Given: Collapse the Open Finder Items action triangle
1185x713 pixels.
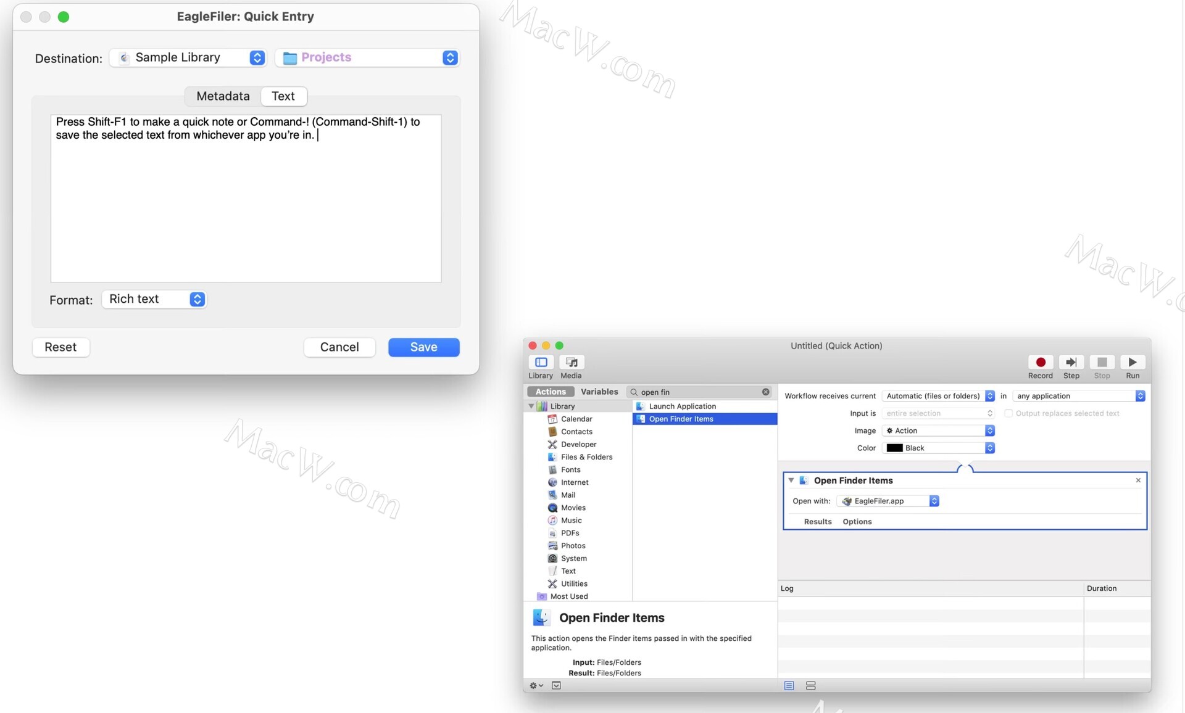Looking at the screenshot, I should click(x=791, y=480).
